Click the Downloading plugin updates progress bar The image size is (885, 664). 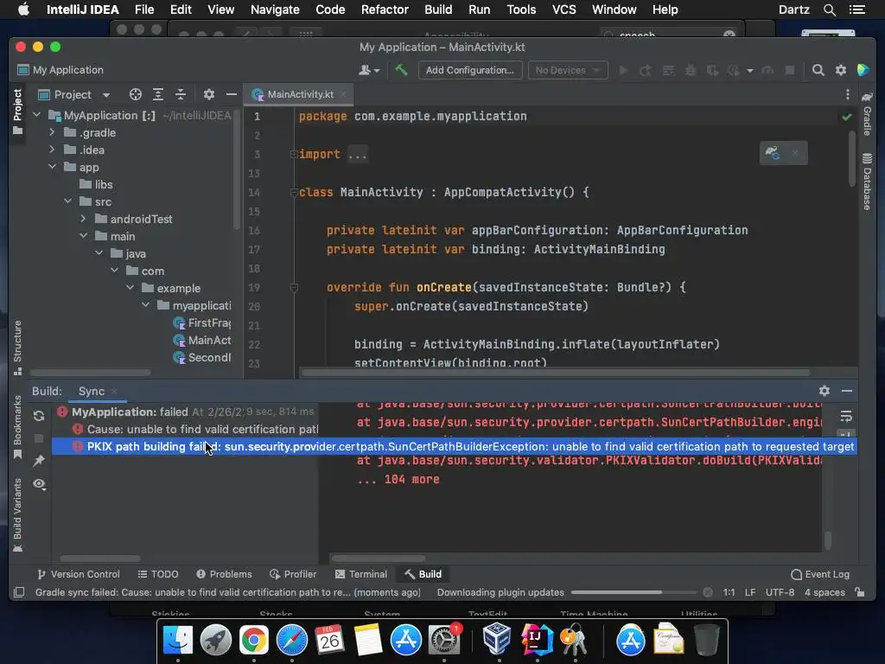[634, 592]
